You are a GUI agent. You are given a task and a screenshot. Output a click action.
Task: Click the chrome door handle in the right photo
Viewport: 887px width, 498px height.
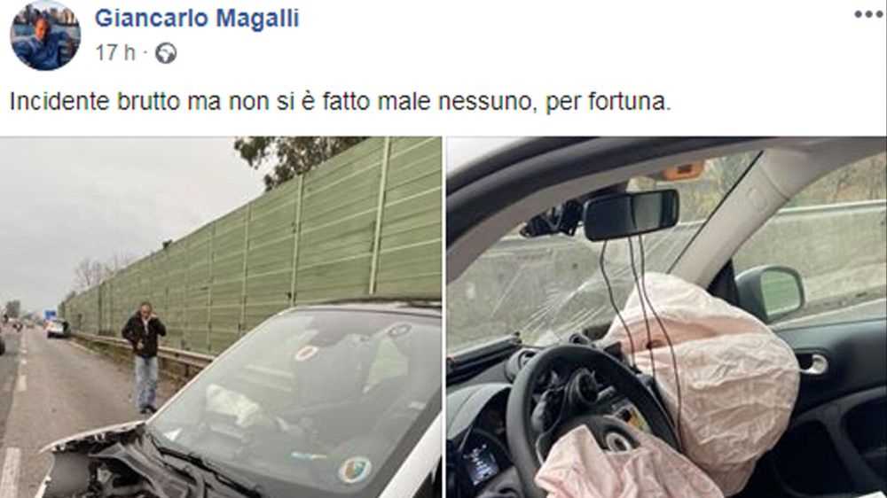coord(812,364)
